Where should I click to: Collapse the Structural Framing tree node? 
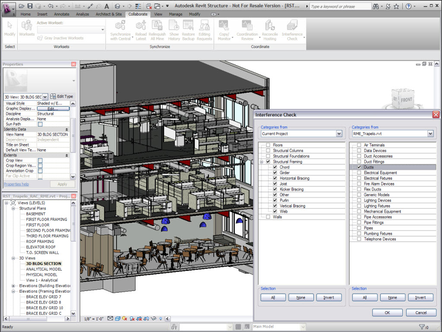coord(261,162)
